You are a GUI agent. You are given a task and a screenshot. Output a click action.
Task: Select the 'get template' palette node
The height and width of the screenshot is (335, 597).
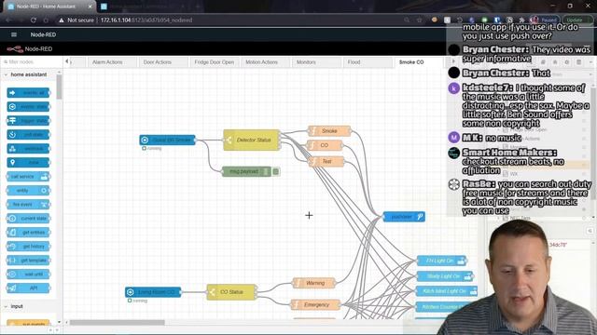[29, 261]
